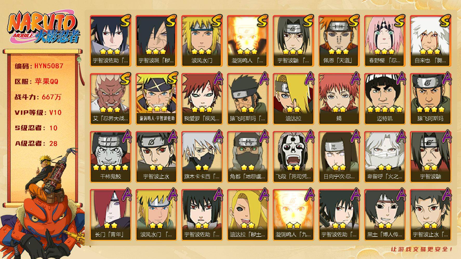Click the A rank badge on 猿飞阿斯玛 card
The width and height of the screenshot is (461, 259).
(446, 79)
